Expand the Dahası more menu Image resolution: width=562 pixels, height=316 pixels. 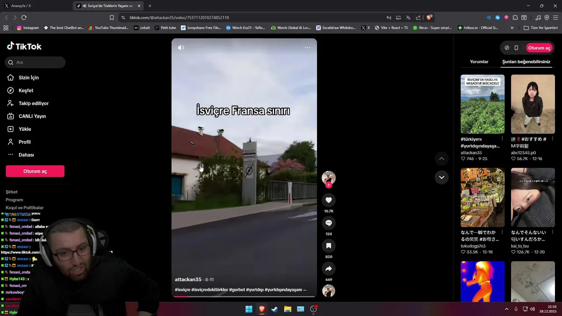(26, 155)
